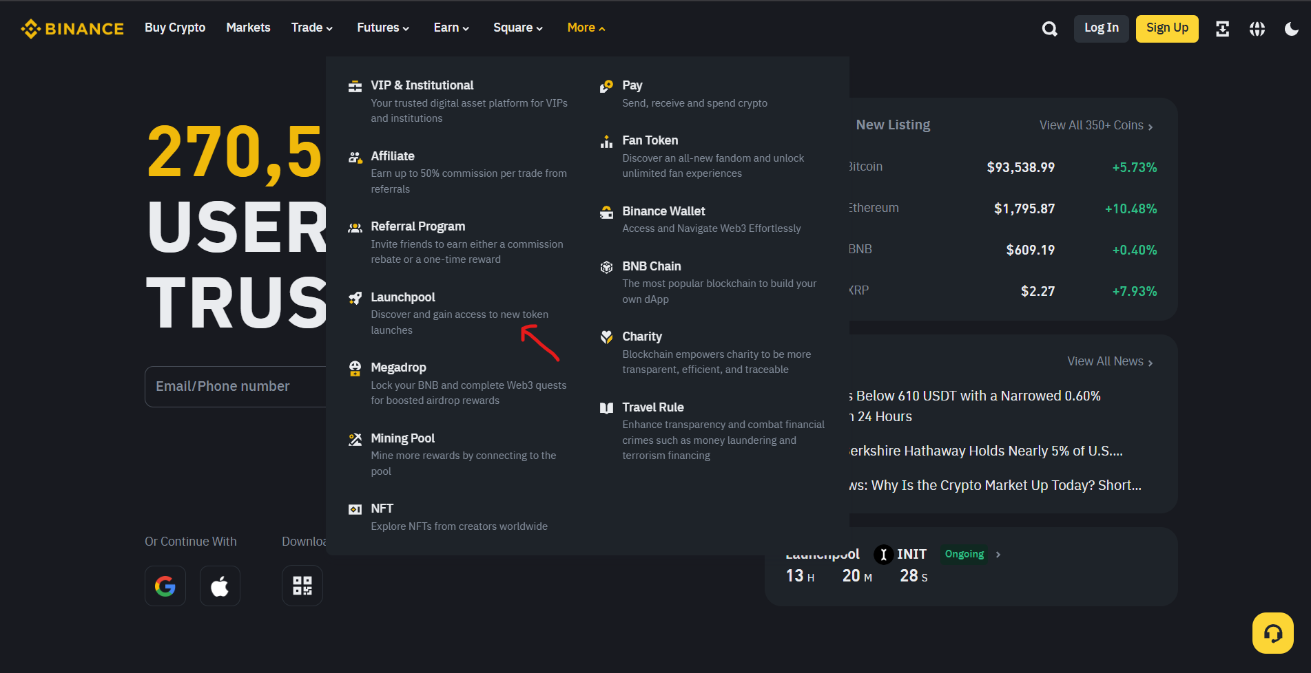The height and width of the screenshot is (673, 1311).
Task: Open the download app QR icon in header
Action: [x=1222, y=29]
